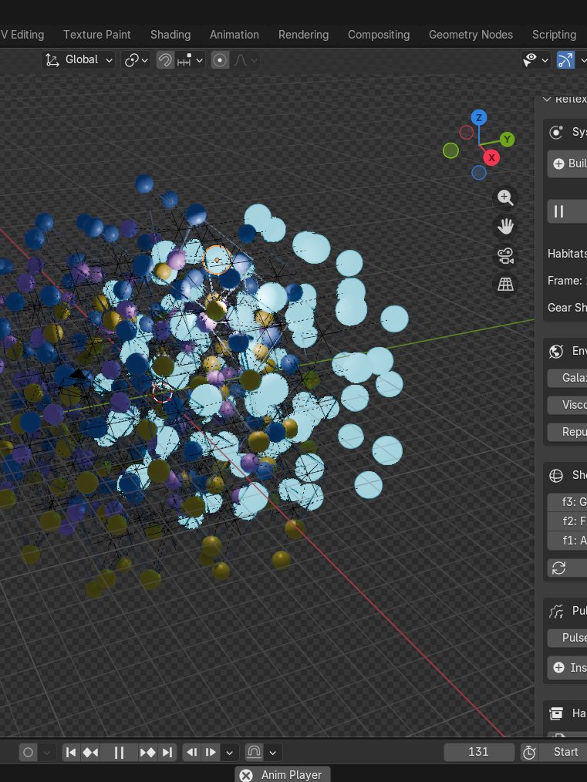The height and width of the screenshot is (782, 587).
Task: Click the current frame field showing 131
Action: (x=479, y=752)
